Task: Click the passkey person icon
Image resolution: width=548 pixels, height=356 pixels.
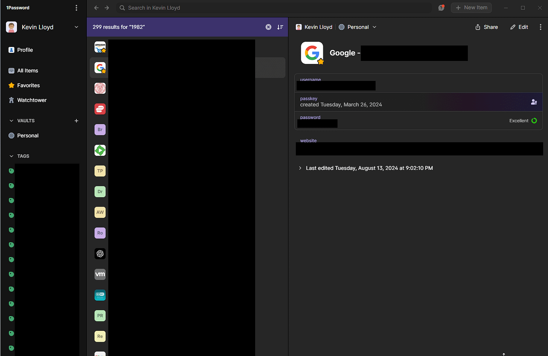Action: pyautogui.click(x=534, y=102)
